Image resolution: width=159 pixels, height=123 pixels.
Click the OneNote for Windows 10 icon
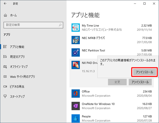(x=76, y=106)
